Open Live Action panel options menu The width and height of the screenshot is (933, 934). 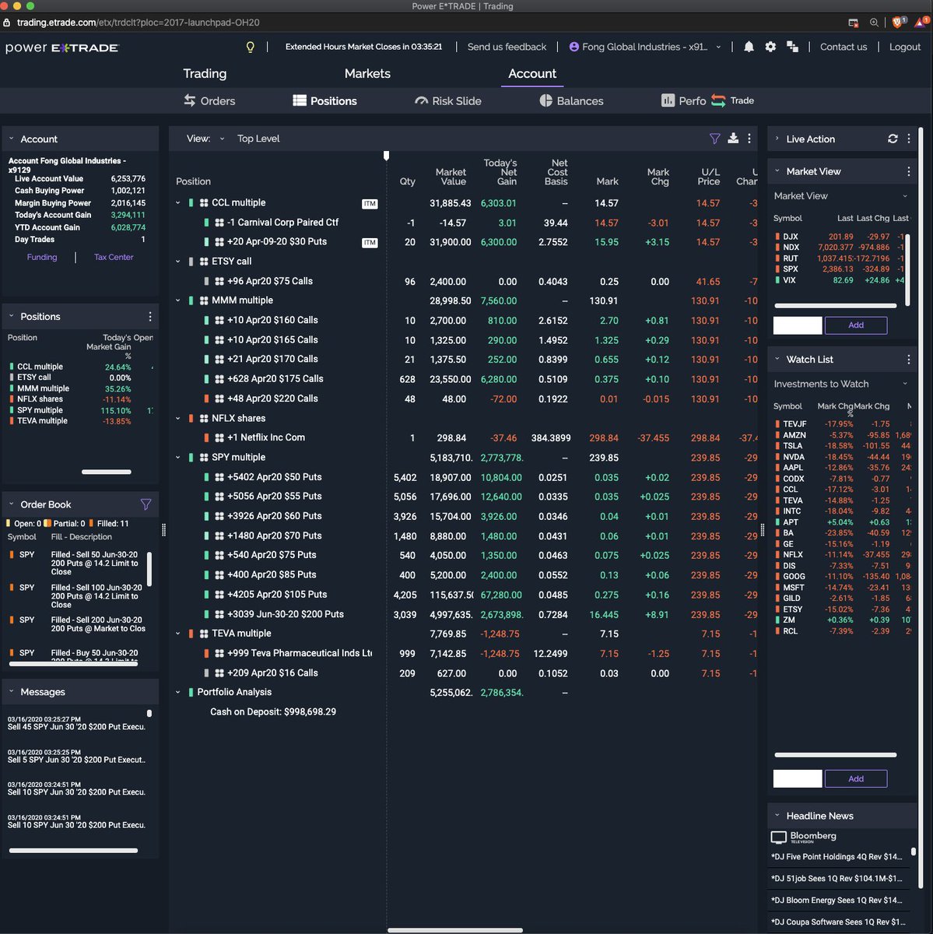click(x=909, y=139)
